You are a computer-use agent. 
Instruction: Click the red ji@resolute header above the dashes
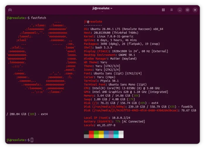pyautogui.click(x=93, y=22)
